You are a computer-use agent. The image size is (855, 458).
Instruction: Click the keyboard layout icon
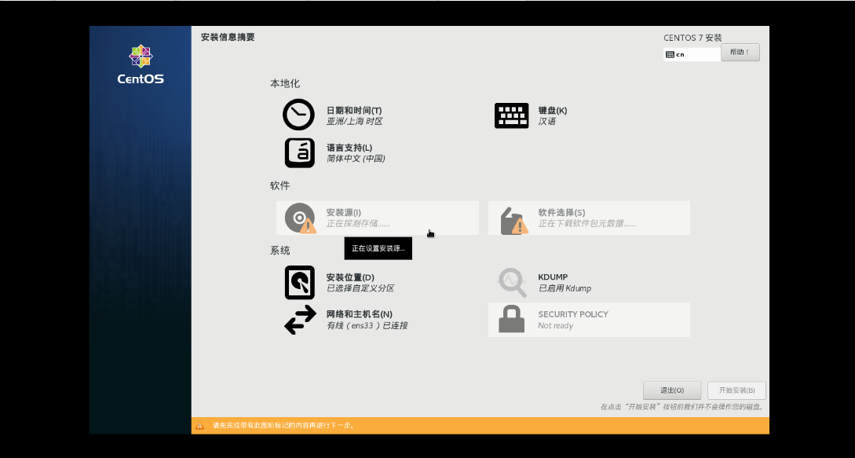tap(511, 115)
